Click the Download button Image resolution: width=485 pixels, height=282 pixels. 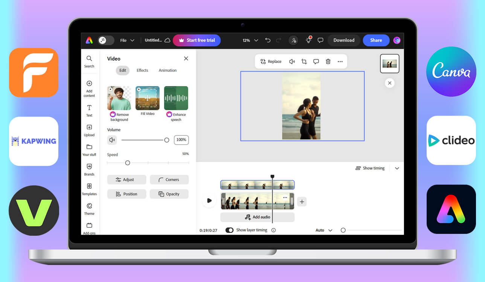pyautogui.click(x=344, y=40)
